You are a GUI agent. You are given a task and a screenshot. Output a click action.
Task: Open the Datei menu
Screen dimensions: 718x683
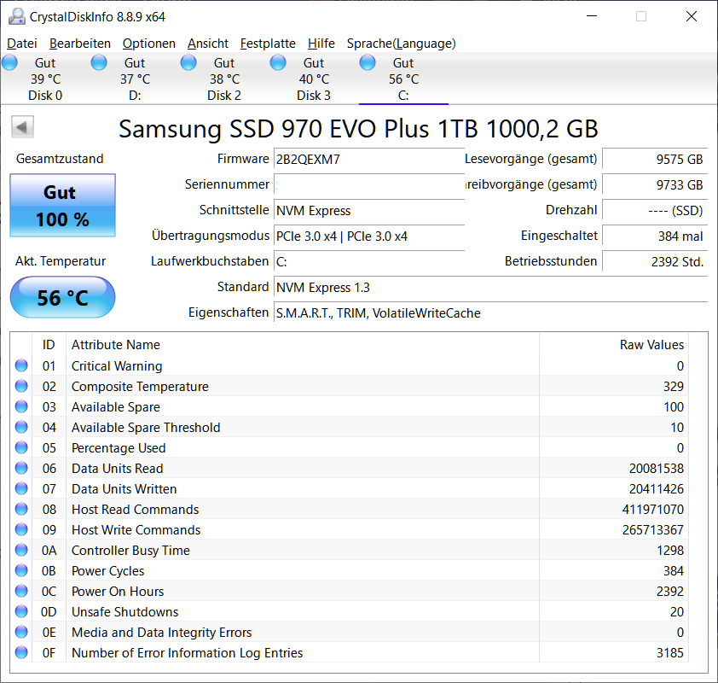[22, 44]
